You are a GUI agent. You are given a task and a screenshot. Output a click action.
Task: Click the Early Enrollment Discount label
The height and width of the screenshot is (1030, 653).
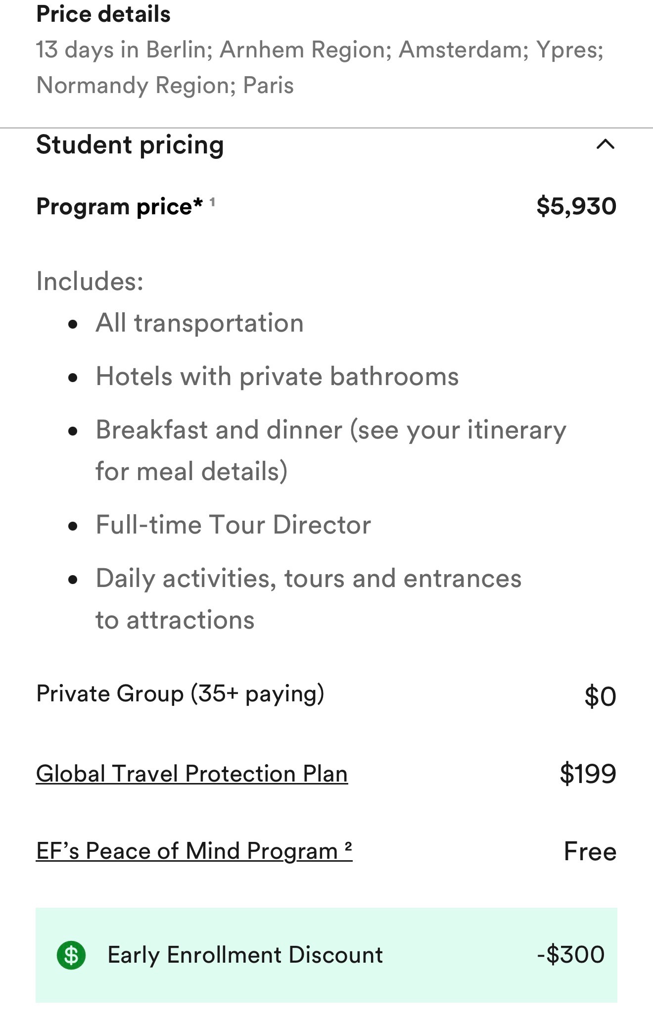coord(245,955)
